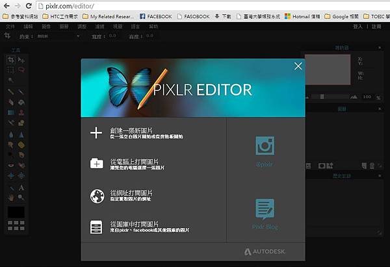Open the @pixlr Instagram link
Image resolution: width=390 pixels, height=267 pixels.
[265, 151]
